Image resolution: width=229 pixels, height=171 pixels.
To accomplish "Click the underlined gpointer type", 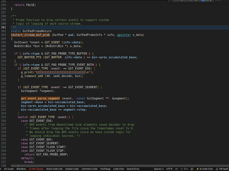I will 124,35.
